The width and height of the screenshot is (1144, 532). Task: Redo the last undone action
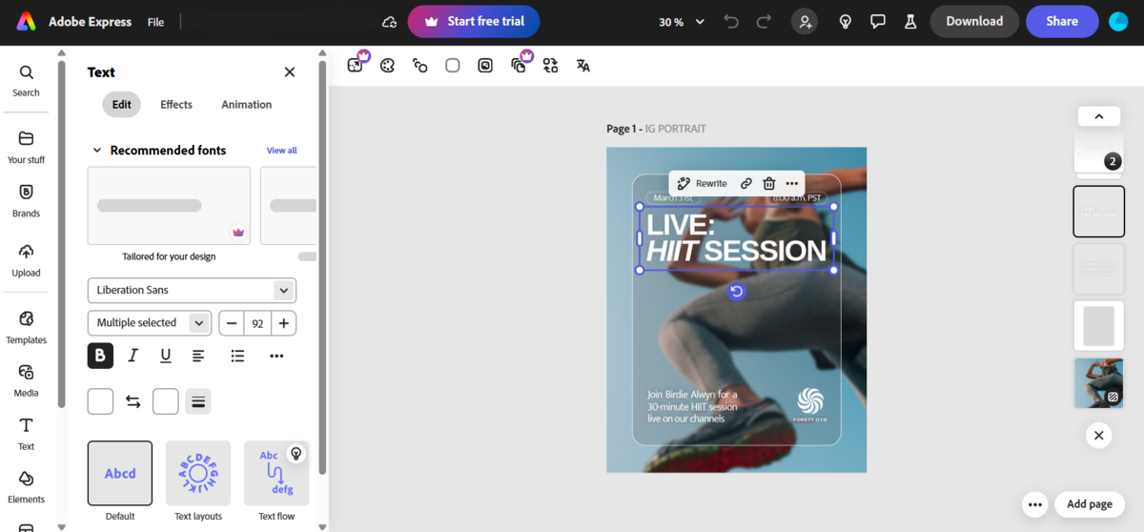764,21
